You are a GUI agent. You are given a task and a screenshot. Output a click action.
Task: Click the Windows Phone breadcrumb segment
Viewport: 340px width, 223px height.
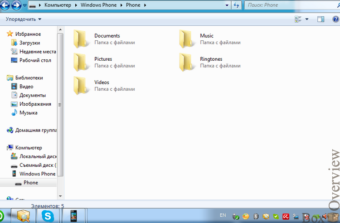tap(98, 5)
